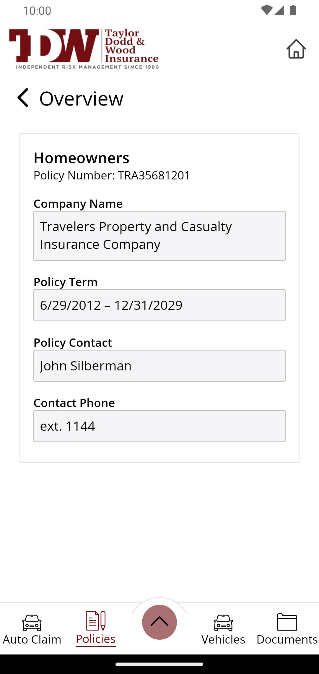Click the Policy Term date field
The height and width of the screenshot is (674, 319).
click(159, 305)
